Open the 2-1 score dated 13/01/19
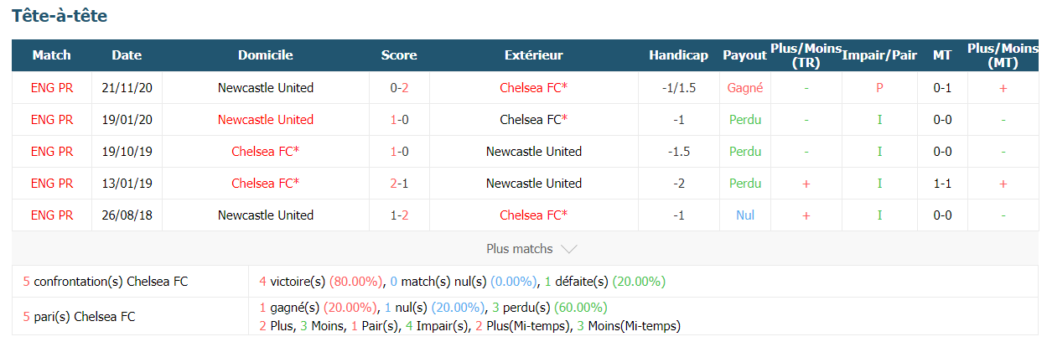 click(399, 183)
